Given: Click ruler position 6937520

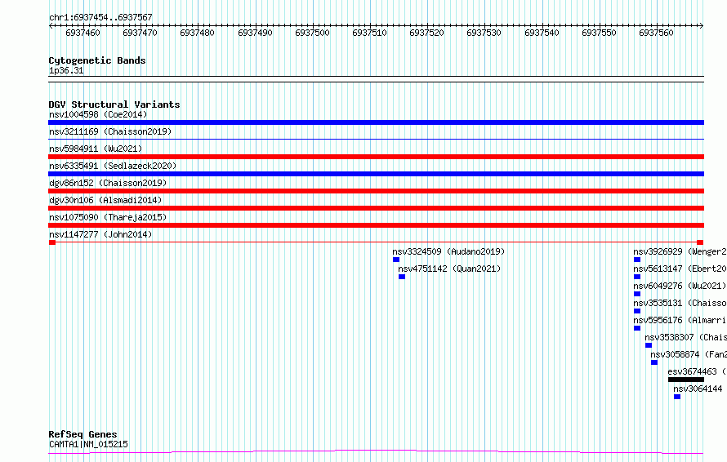Looking at the screenshot, I should pos(426,33).
